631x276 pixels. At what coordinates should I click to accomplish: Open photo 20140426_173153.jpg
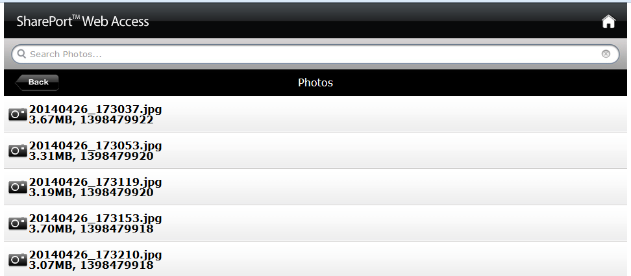click(95, 218)
